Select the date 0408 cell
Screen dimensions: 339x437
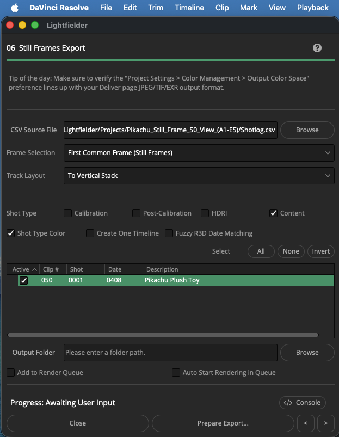tap(114, 280)
